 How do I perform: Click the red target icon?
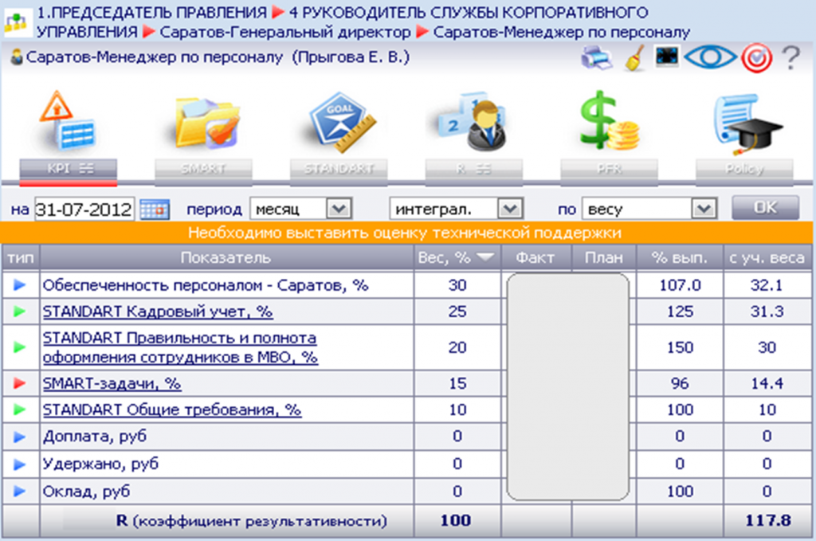[756, 57]
